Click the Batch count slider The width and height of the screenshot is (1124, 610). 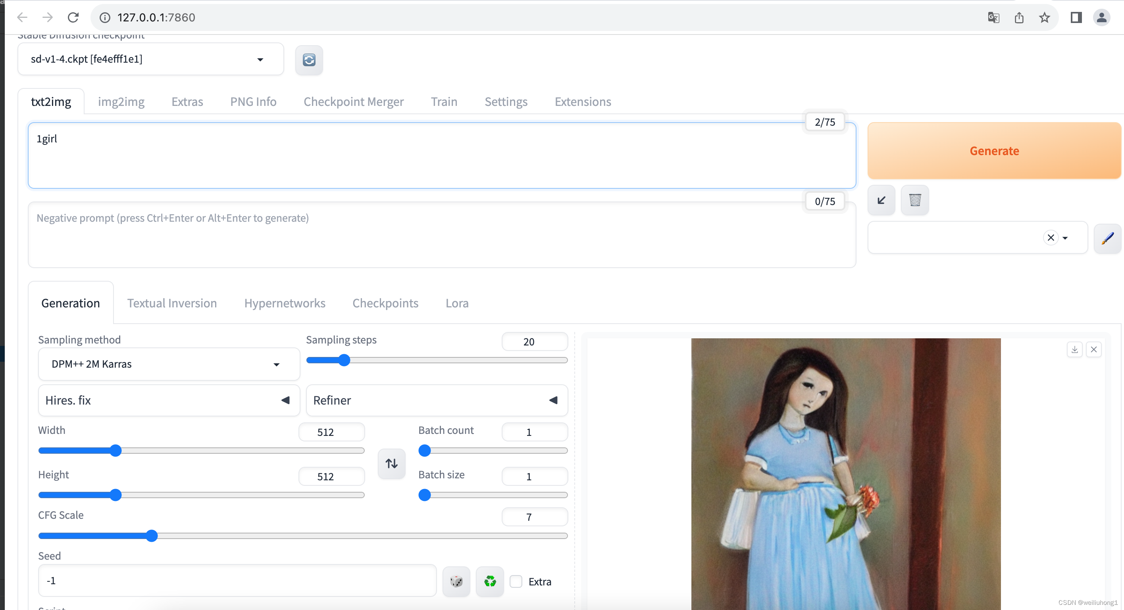point(493,451)
